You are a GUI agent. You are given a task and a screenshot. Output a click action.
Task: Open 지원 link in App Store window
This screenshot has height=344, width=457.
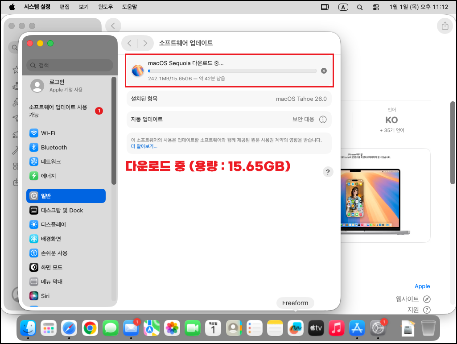pyautogui.click(x=419, y=310)
